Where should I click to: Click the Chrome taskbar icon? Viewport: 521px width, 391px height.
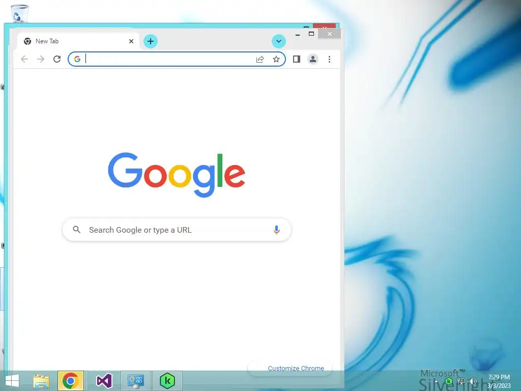70,381
